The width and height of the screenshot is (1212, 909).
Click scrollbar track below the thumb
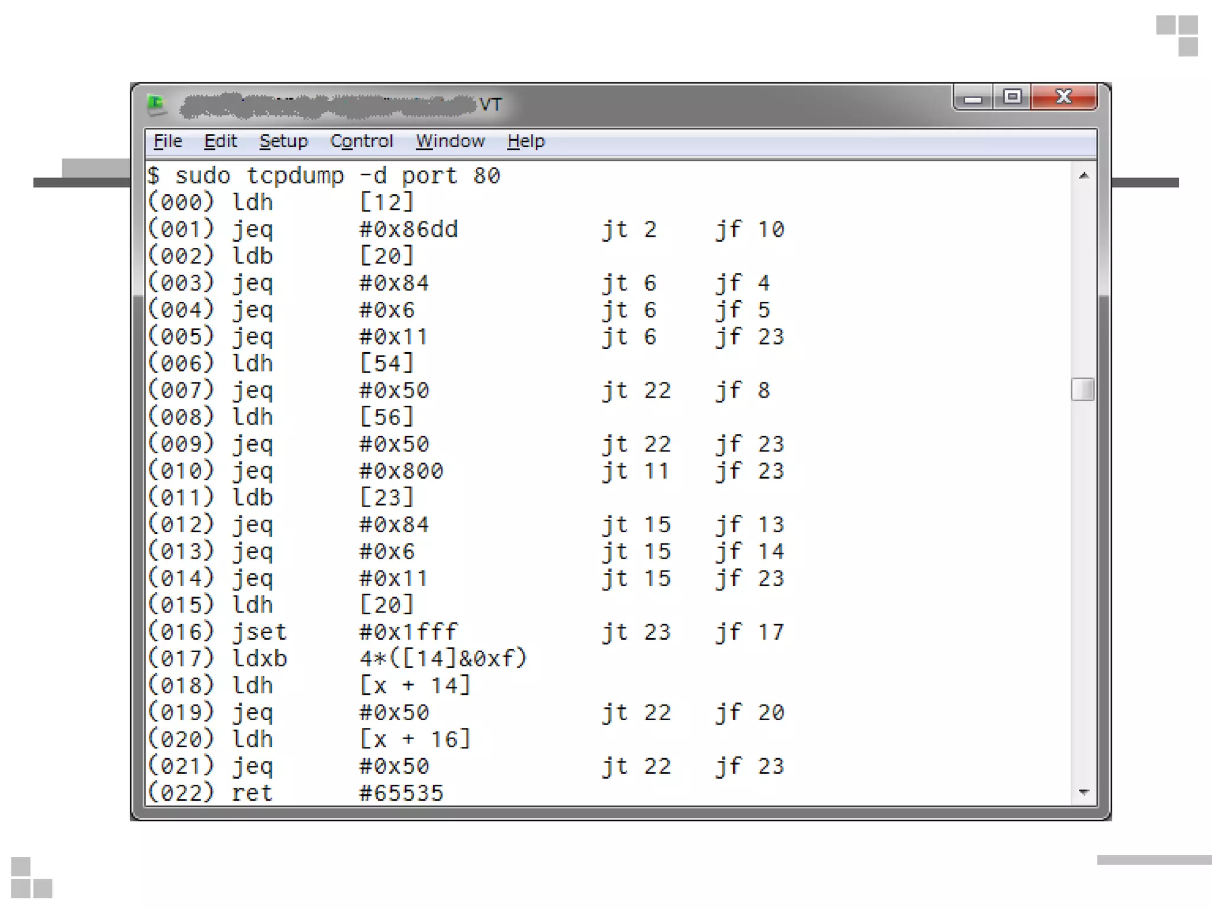click(1084, 592)
